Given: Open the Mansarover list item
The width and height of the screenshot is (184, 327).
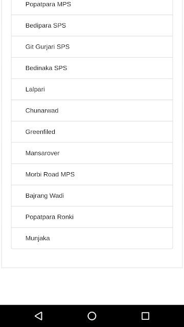Looking at the screenshot, I should point(92,153).
